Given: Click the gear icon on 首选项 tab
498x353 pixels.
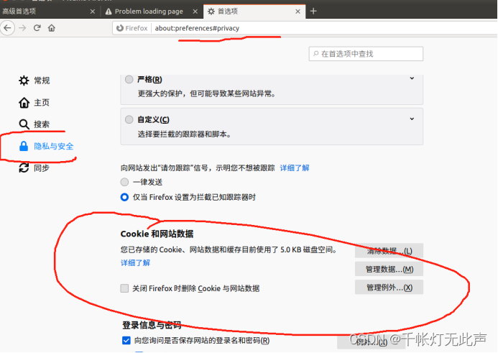Looking at the screenshot, I should tap(211, 12).
